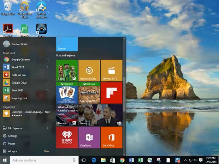Viewport: 219px width, 164px height.
Task: Open the Money tile
Action: [x=67, y=115]
